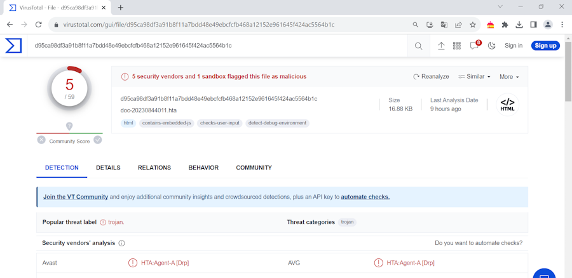572x278 pixels.
Task: Open the apps grid icon
Action: click(457, 46)
